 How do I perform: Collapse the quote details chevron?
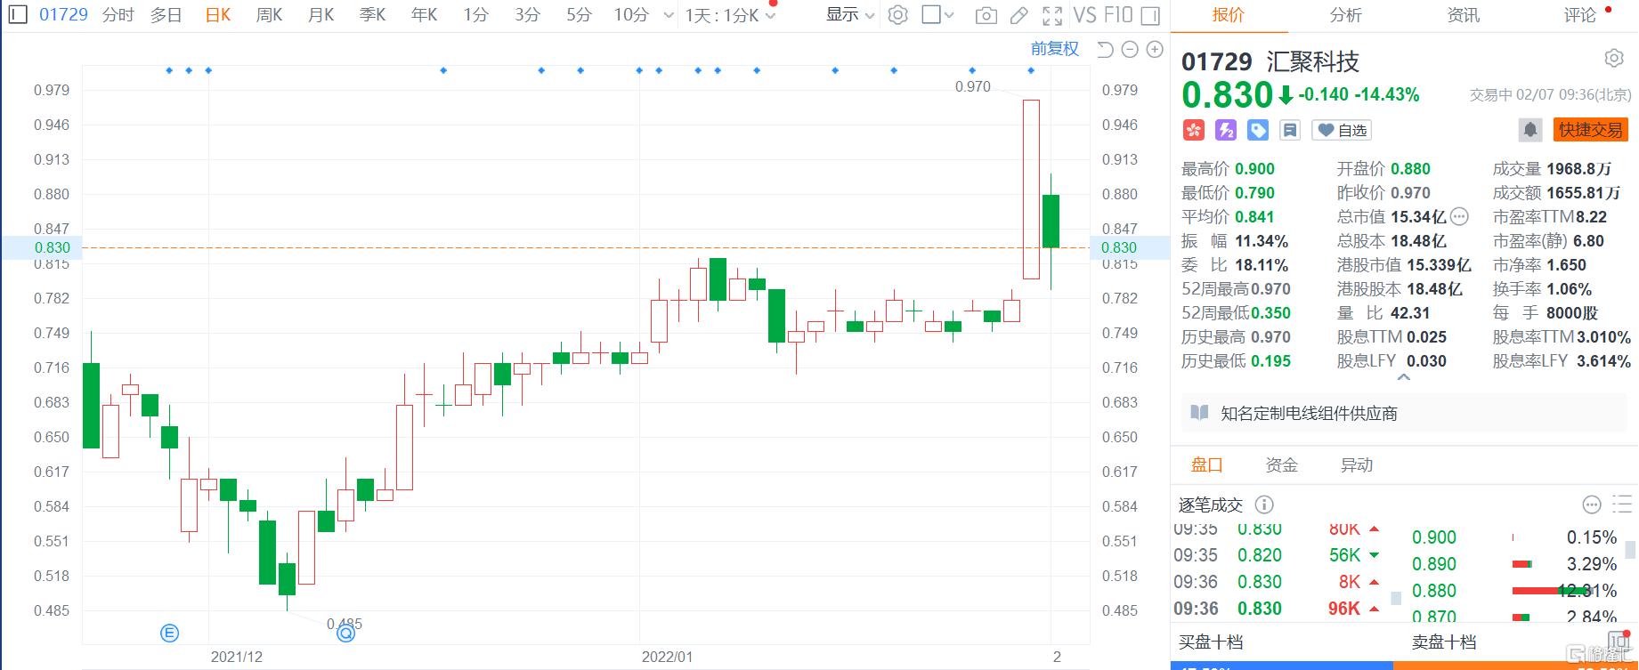[1404, 377]
